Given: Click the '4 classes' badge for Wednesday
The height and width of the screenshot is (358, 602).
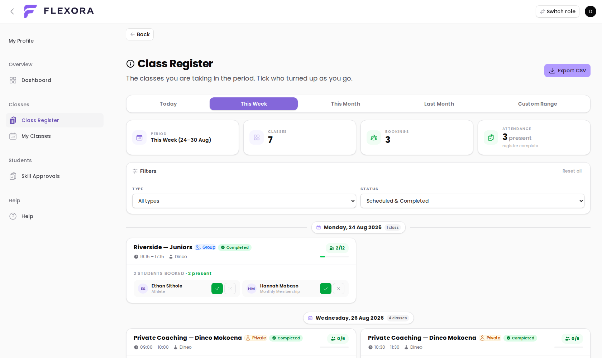Looking at the screenshot, I should pyautogui.click(x=398, y=318).
